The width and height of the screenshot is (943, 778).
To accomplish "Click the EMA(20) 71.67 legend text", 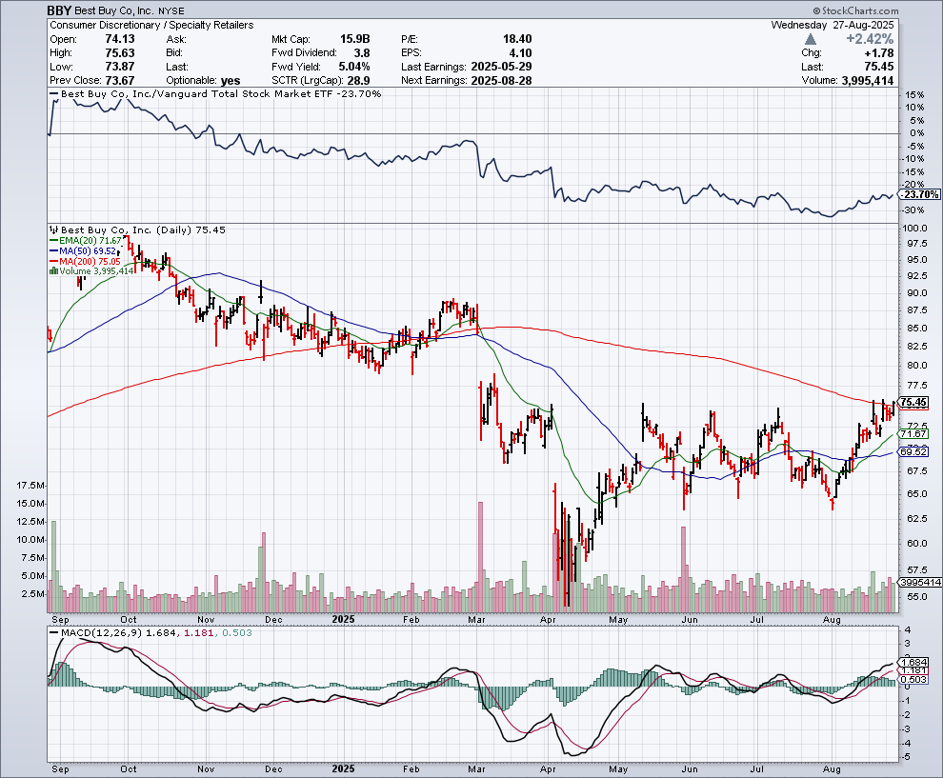I will click(x=90, y=241).
